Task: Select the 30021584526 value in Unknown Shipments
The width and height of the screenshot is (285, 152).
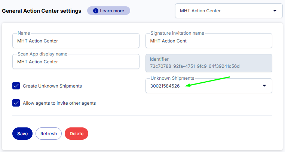Action: [x=165, y=86]
